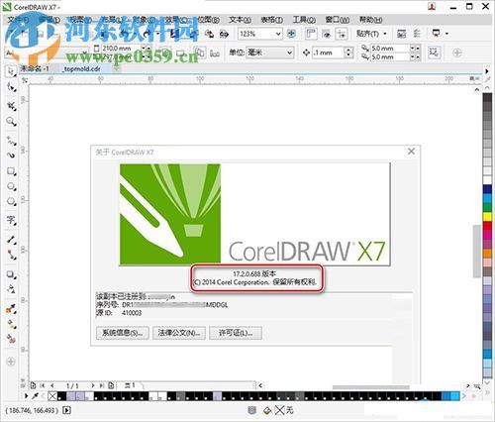Select the Text (字) tool
The image size is (495, 422).
11,220
